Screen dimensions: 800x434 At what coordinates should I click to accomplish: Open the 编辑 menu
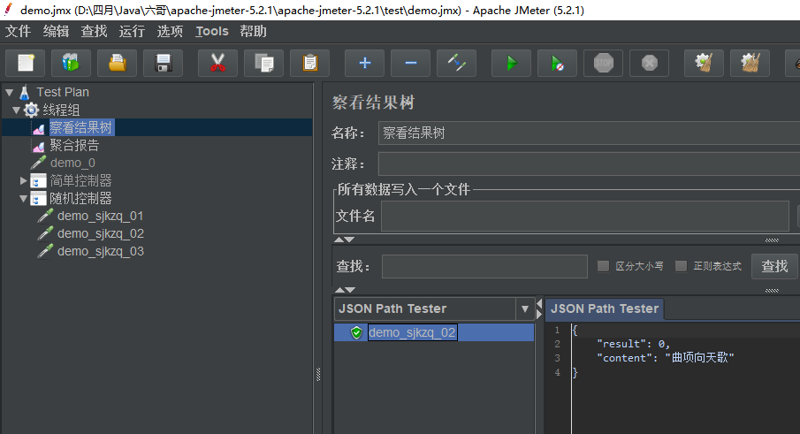click(x=56, y=32)
